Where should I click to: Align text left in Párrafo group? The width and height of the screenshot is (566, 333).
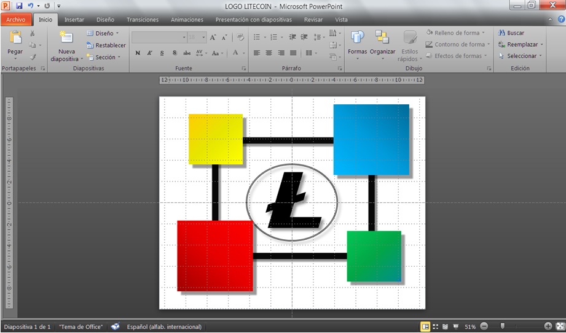[257, 53]
